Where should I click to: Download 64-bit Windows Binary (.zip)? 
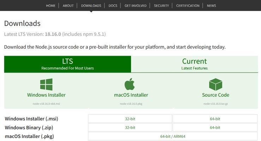215,128
